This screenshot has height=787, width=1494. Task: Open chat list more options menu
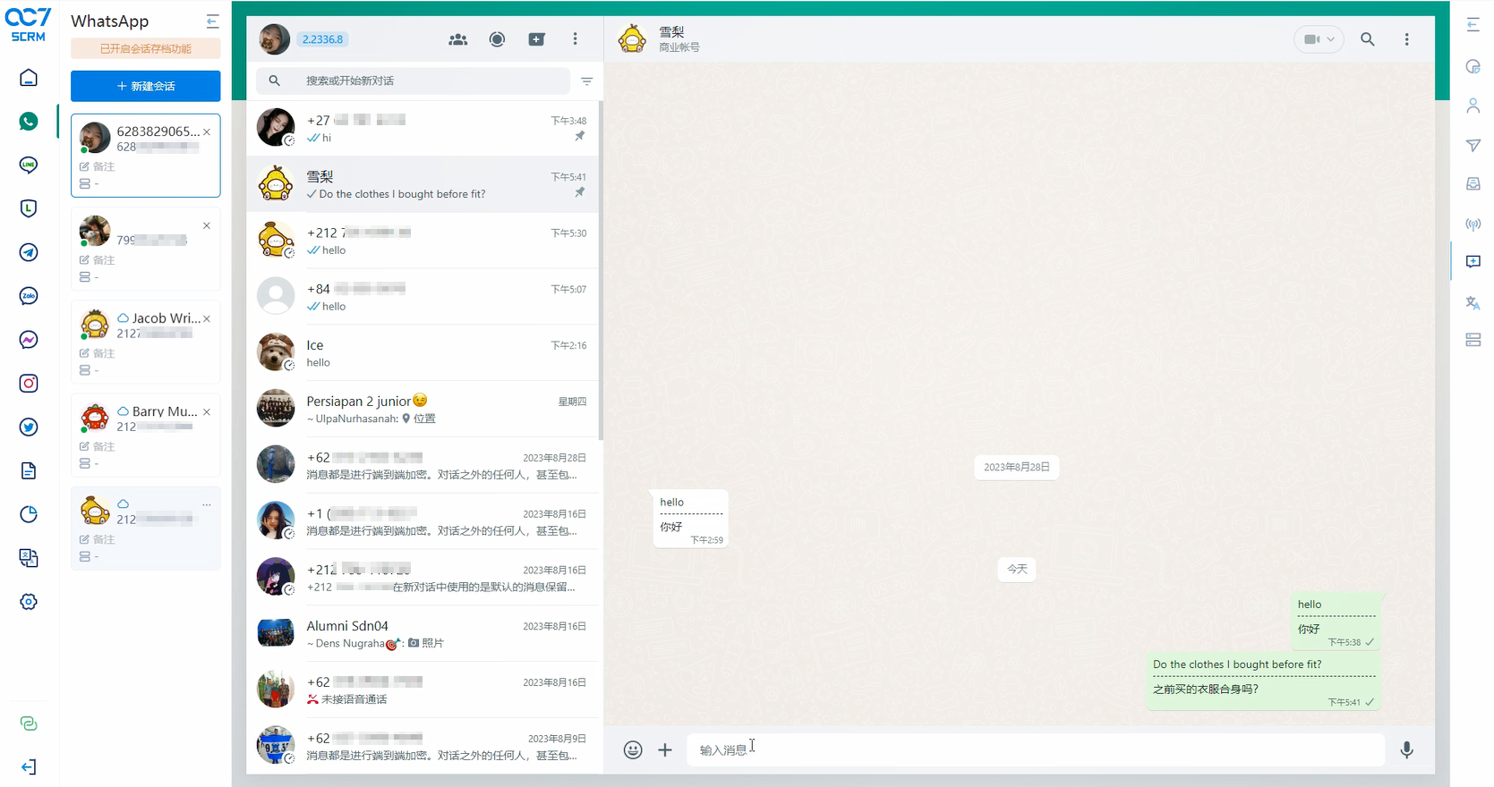(575, 39)
